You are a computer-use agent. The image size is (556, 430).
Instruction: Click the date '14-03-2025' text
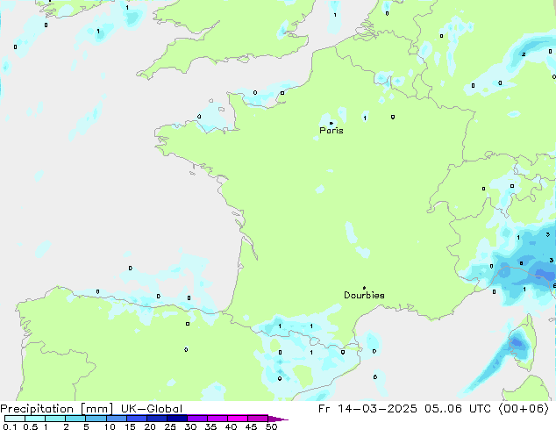pos(377,409)
